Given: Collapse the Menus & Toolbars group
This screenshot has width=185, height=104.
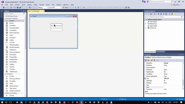Looking at the screenshot, I should point(5,93).
